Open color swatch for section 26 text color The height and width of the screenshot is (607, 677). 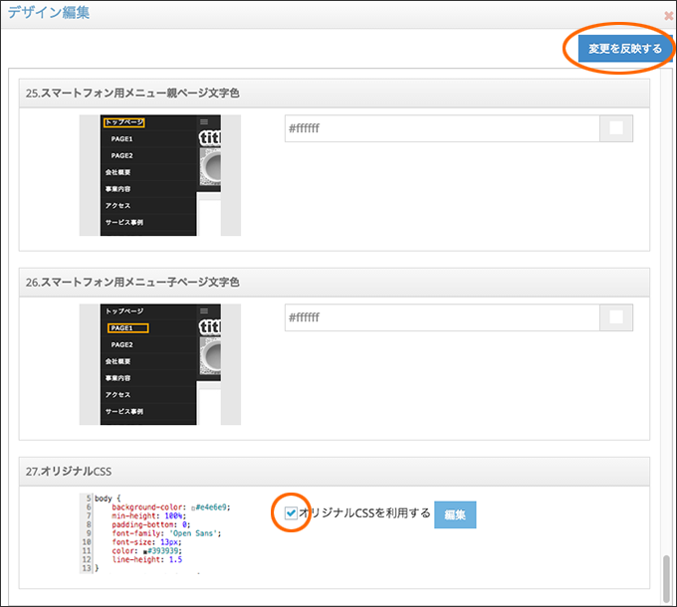pyautogui.click(x=616, y=317)
